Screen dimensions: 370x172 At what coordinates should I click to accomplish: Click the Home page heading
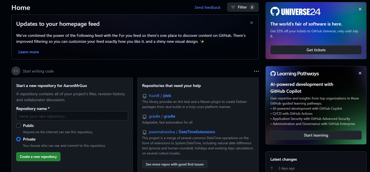click(21, 8)
